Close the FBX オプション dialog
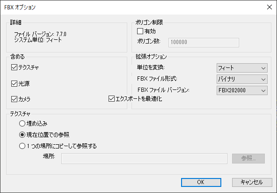 pos(270,7)
